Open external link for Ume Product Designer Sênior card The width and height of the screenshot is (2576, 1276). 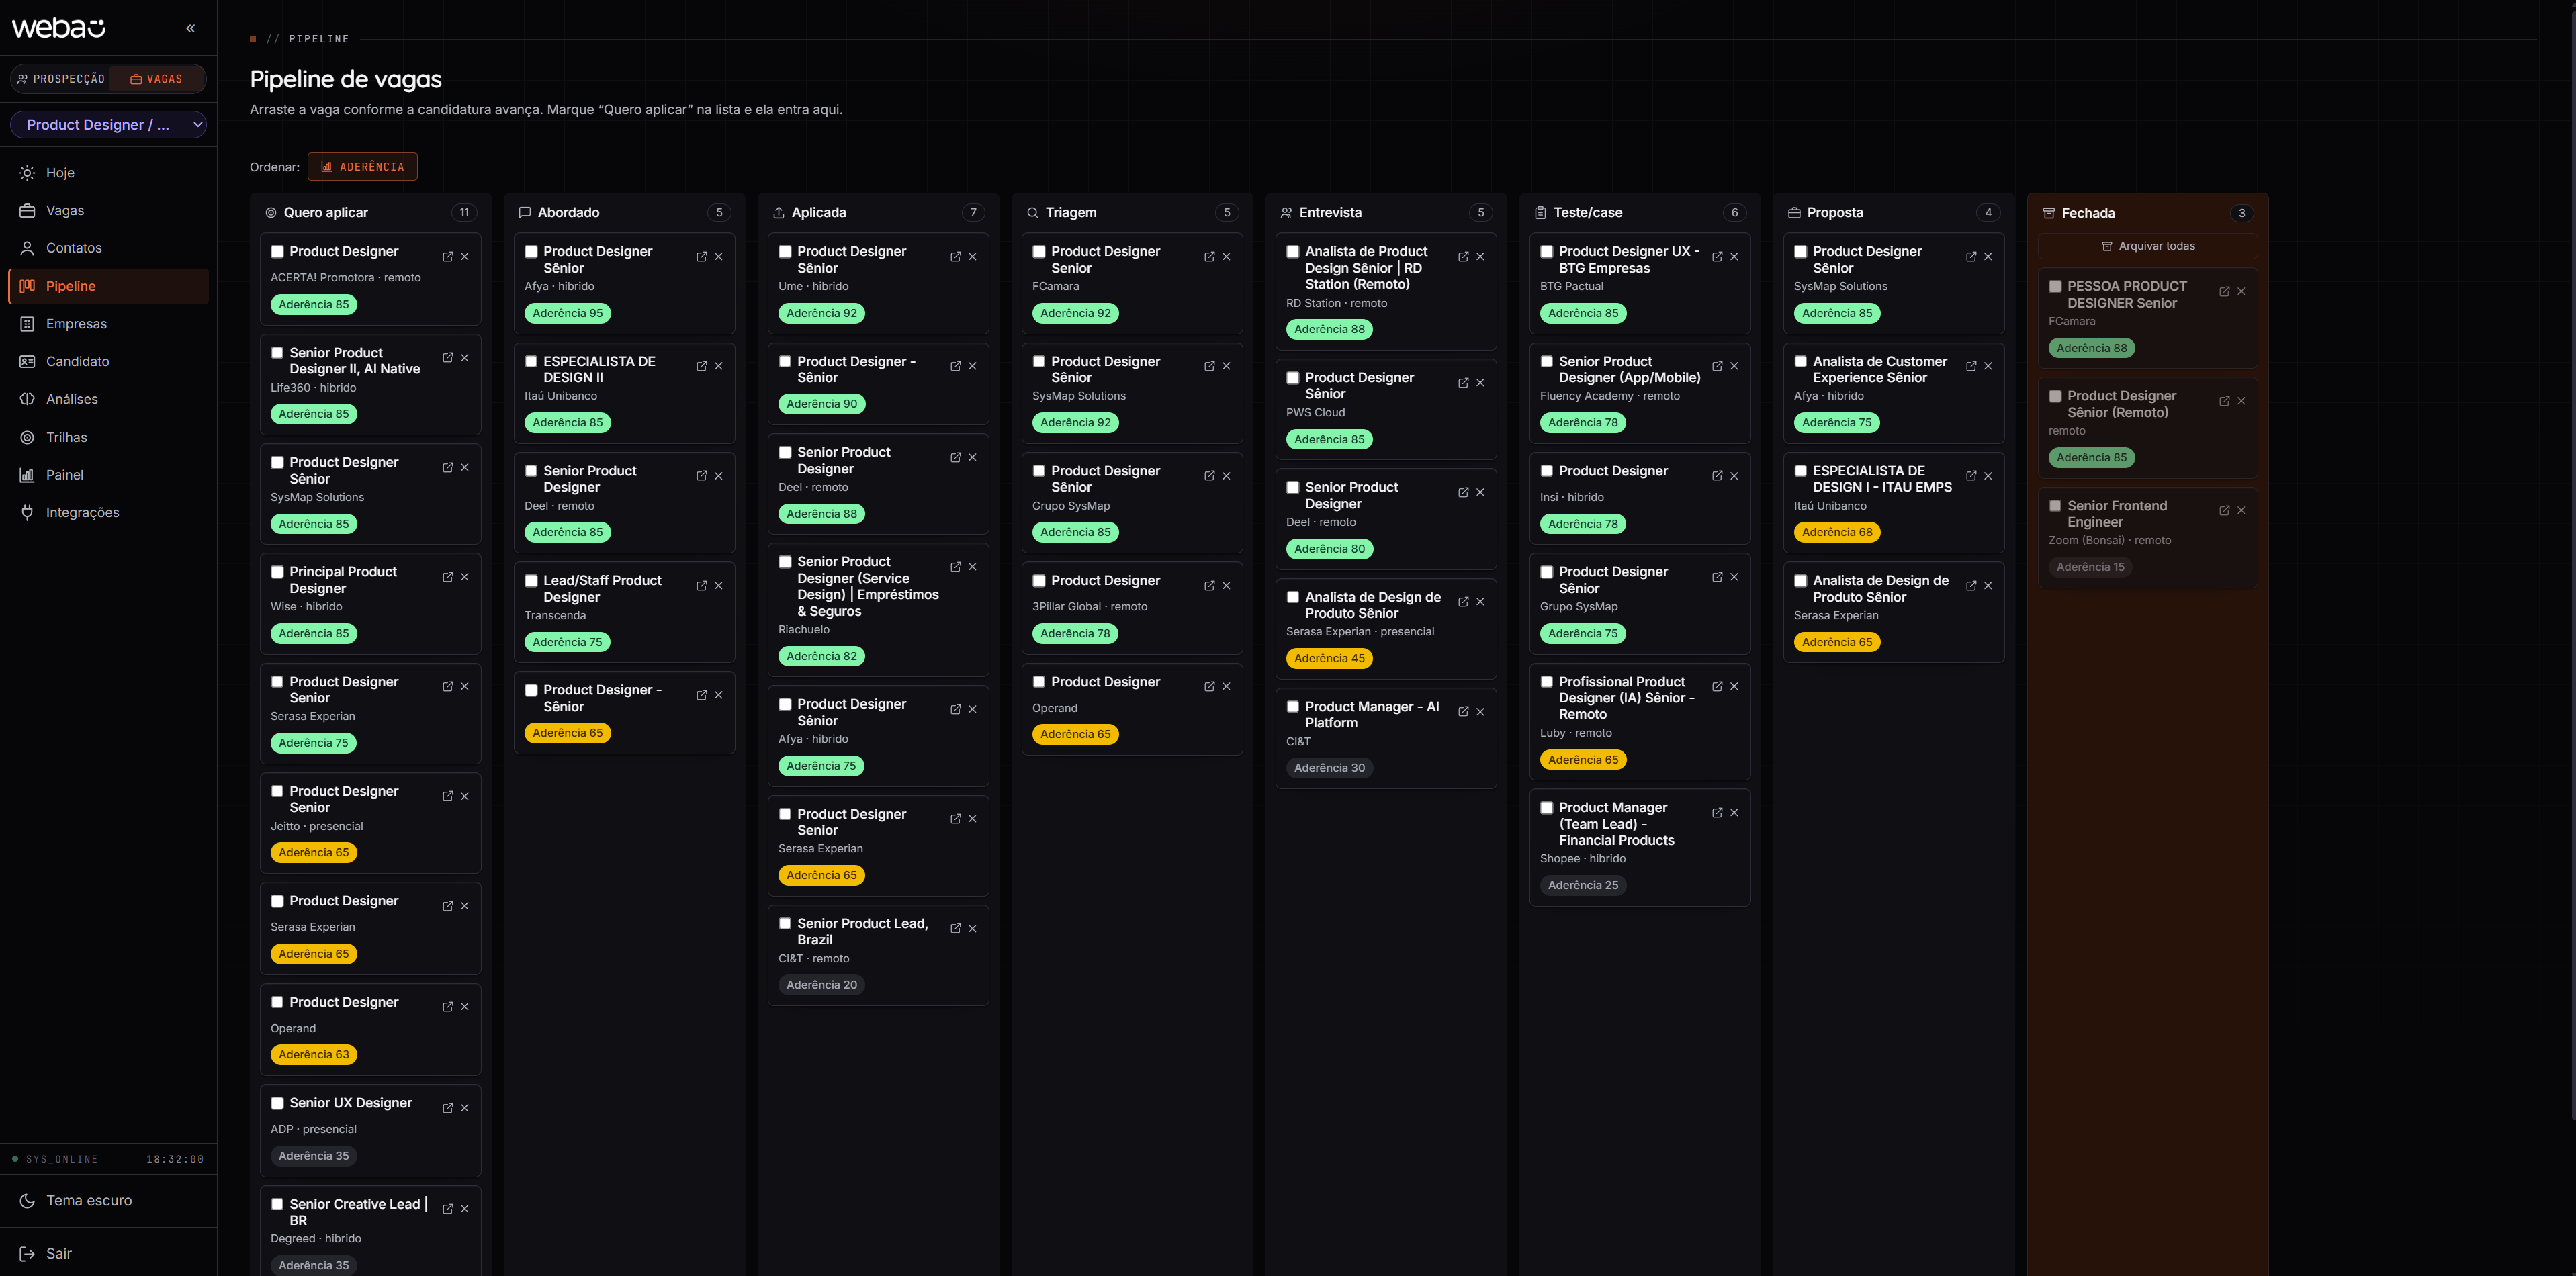956,257
